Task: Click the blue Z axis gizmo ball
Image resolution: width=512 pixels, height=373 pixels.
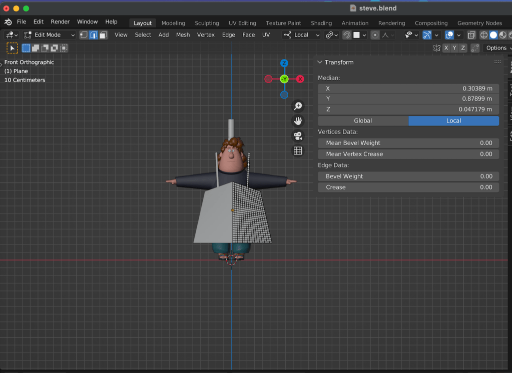Action: tap(284, 63)
